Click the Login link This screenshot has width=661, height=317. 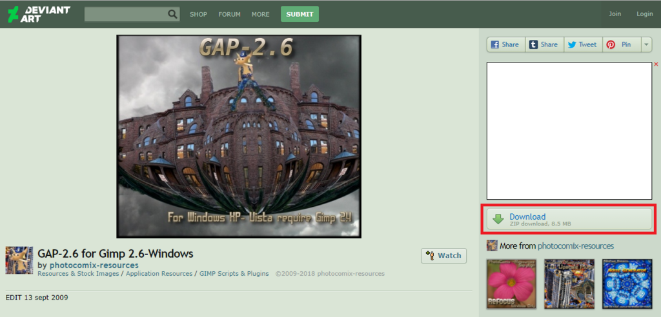[x=645, y=14]
